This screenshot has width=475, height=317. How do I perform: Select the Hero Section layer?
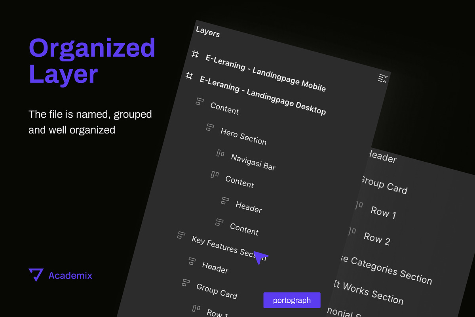point(243,137)
